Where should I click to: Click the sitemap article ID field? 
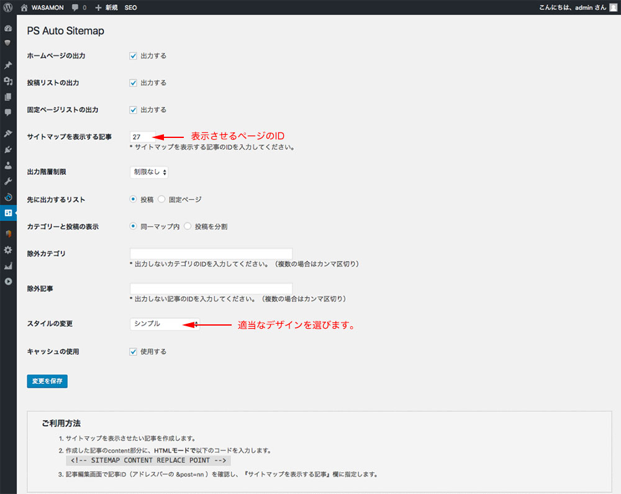[143, 137]
